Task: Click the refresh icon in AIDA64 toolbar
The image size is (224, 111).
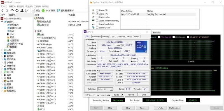Action: point(17,10)
